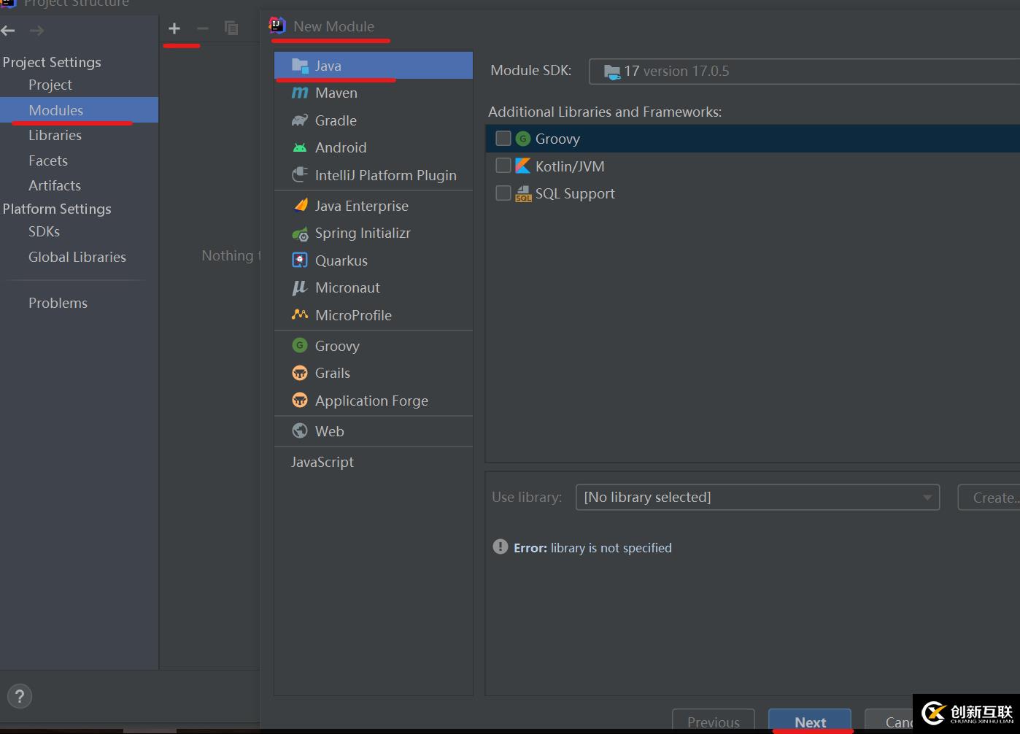Select the Java folder icon
The height and width of the screenshot is (734, 1020).
pyautogui.click(x=300, y=66)
